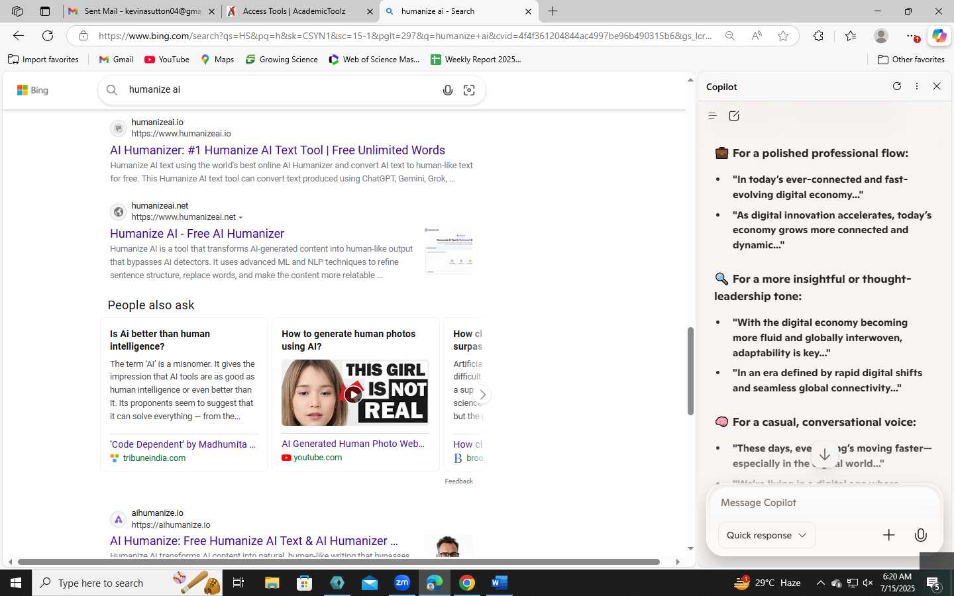Open Google Chrome from the taskbar
The height and width of the screenshot is (596, 954).
467,583
